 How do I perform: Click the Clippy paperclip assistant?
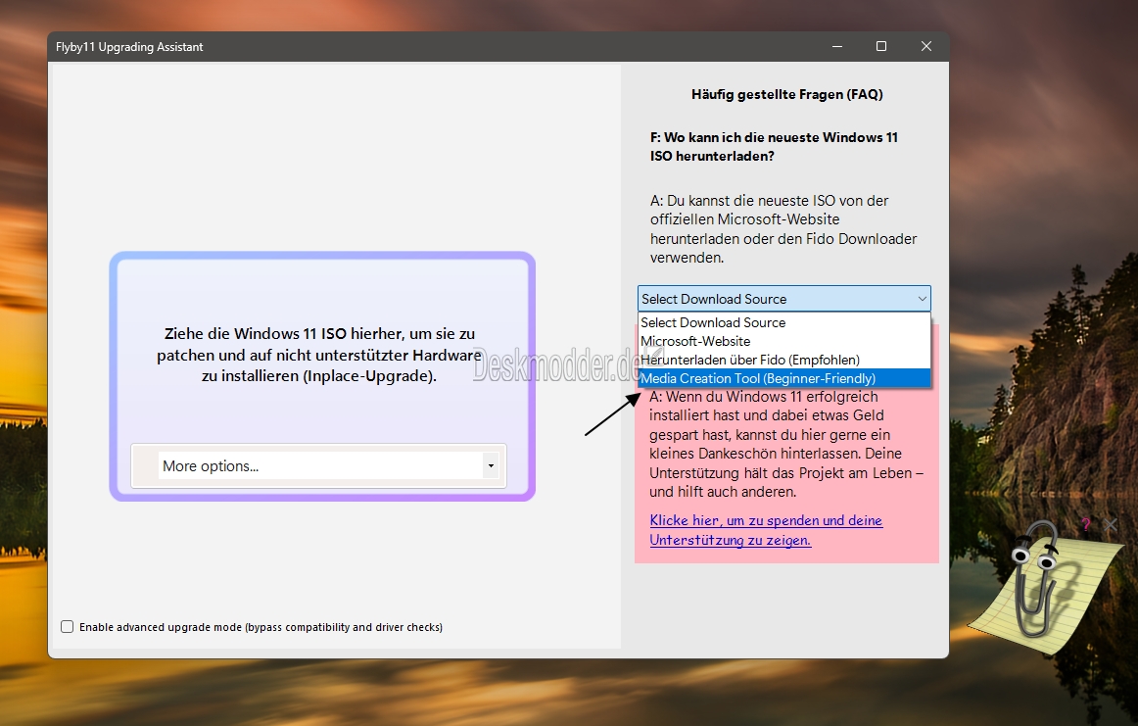[1038, 581]
